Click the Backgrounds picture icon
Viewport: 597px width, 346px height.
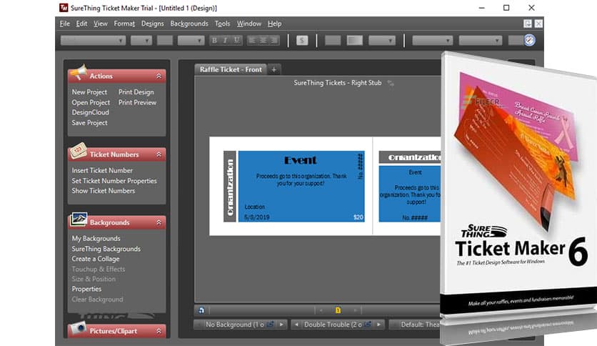point(79,219)
